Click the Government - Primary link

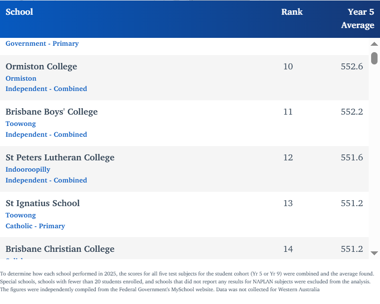point(42,44)
